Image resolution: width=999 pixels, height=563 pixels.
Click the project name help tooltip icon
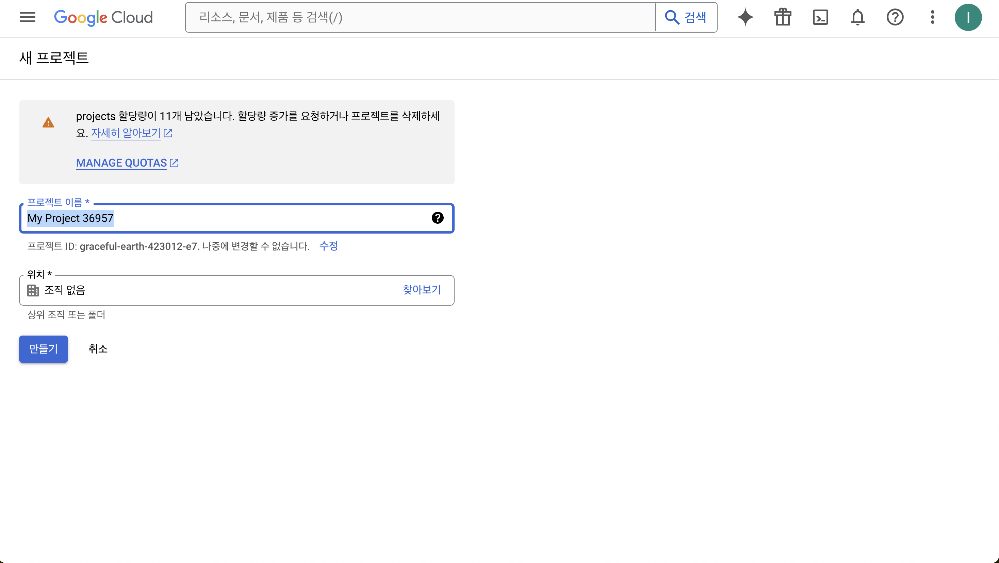tap(438, 218)
